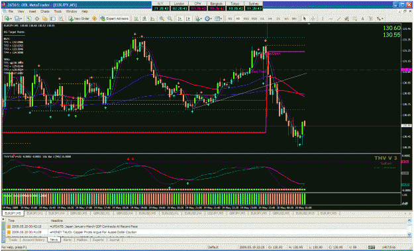Viewport: 414px width, 251px height.
Task: Select the Fibonacci retracement tool
Action: (354, 19)
